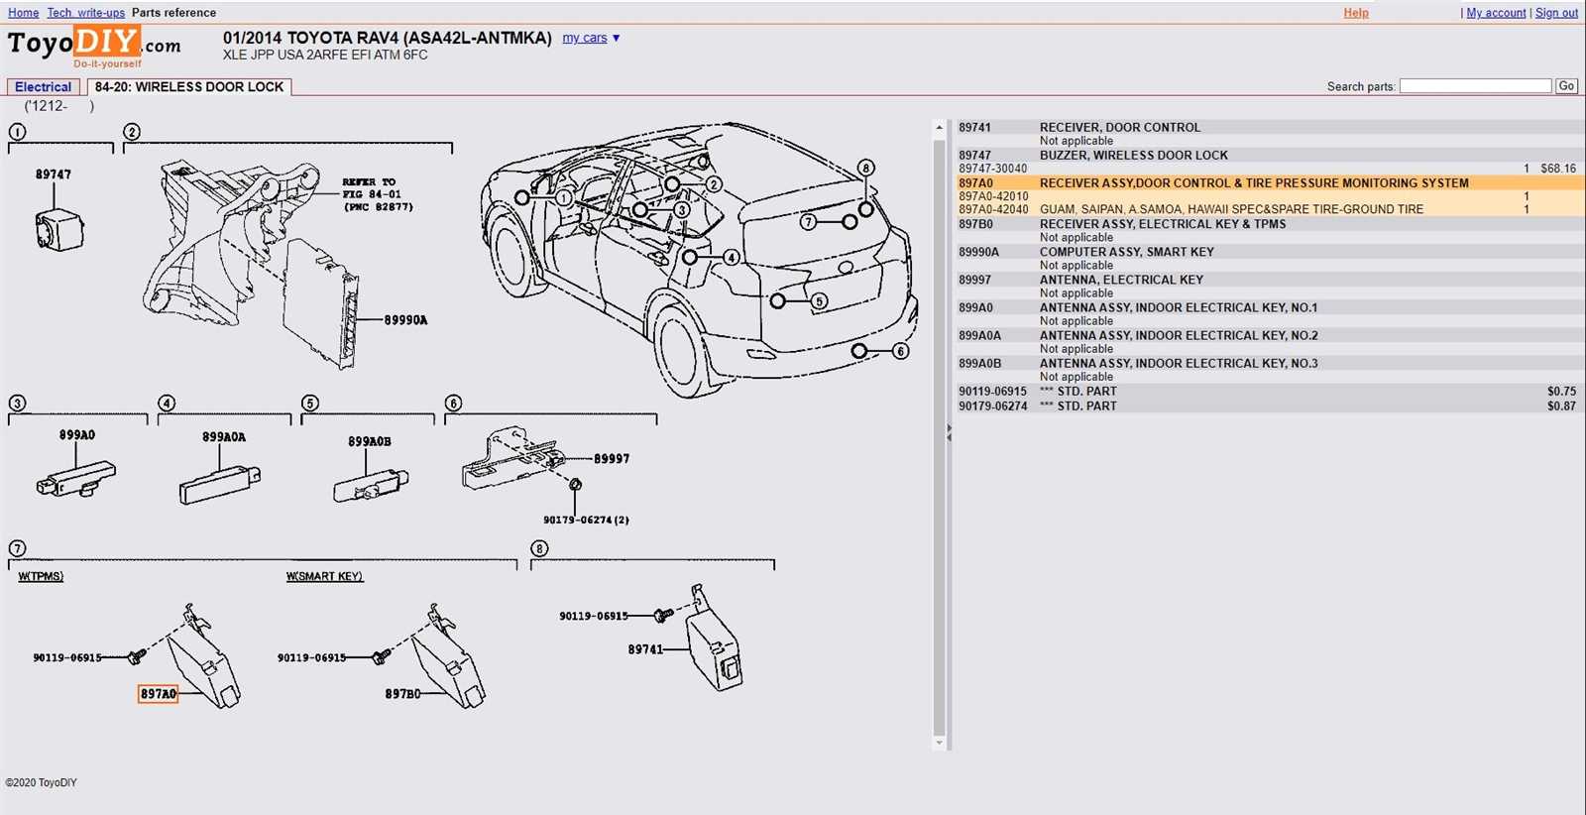
Task: Click circled number 1 section marker
Action: pos(17,132)
